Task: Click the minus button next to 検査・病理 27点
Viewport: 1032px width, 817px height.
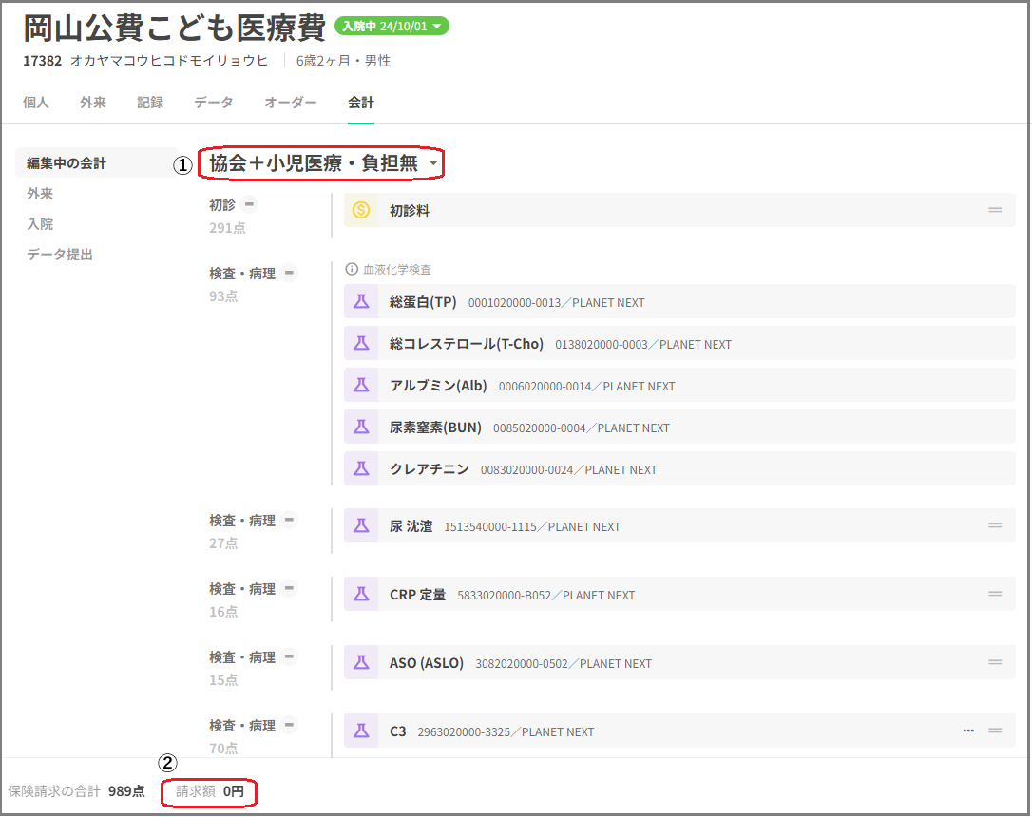Action: pyautogui.click(x=289, y=520)
